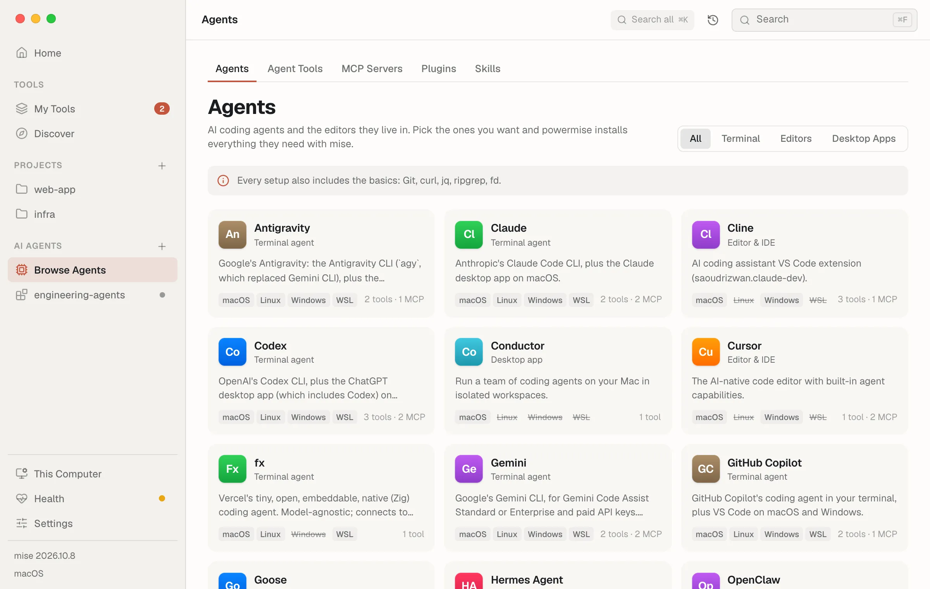The image size is (930, 589).
Task: Open the Goose agent card title
Action: (270, 580)
